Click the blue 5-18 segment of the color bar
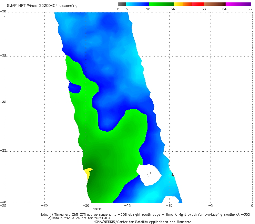The image size is (255, 224). click(137, 4)
